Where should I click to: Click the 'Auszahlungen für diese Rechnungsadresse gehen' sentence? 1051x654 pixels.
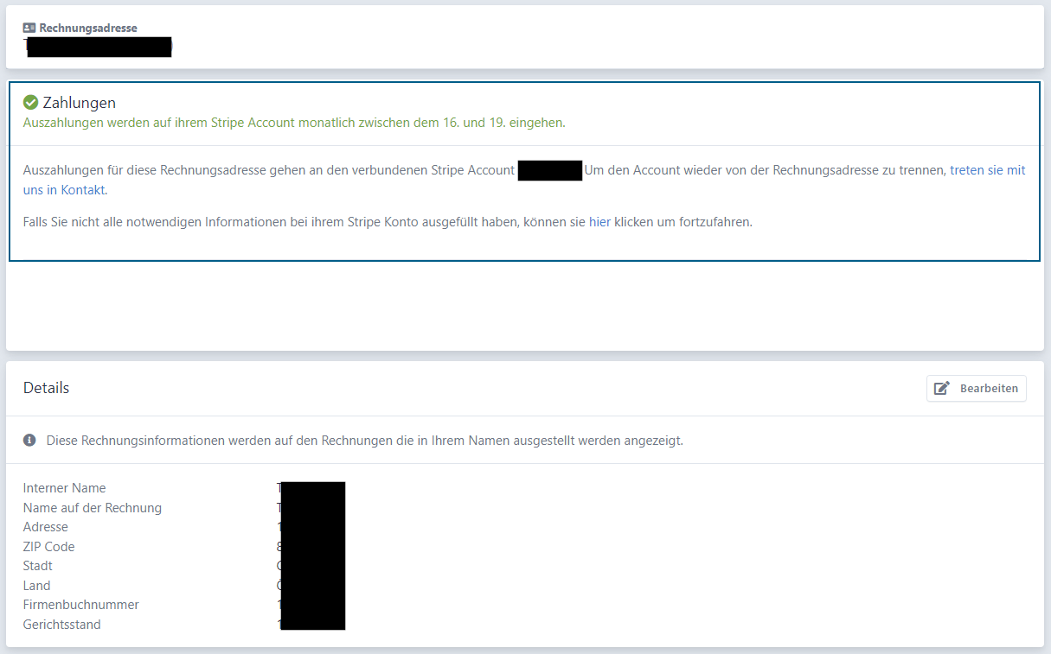tap(269, 170)
